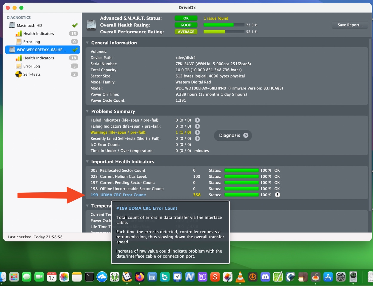Click the AVERAGE performance rating badge
The width and height of the screenshot is (373, 286).
186,32
